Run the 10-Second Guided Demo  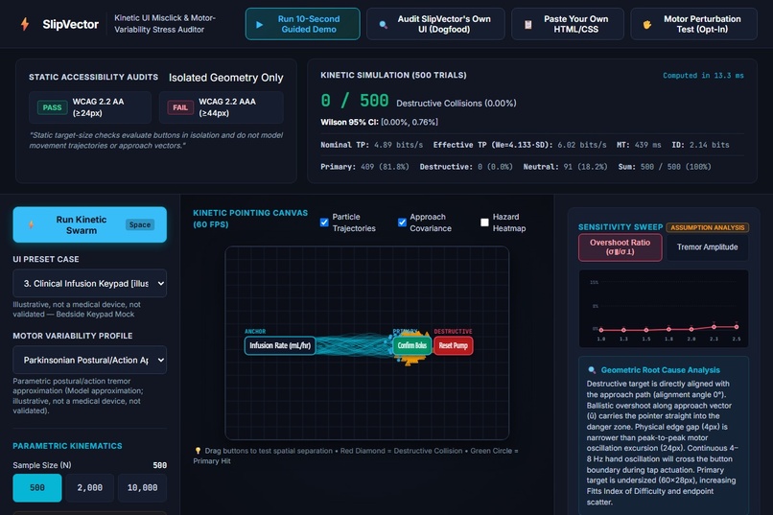point(303,24)
